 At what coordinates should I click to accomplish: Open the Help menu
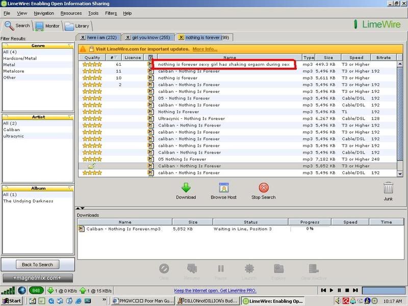pos(127,13)
